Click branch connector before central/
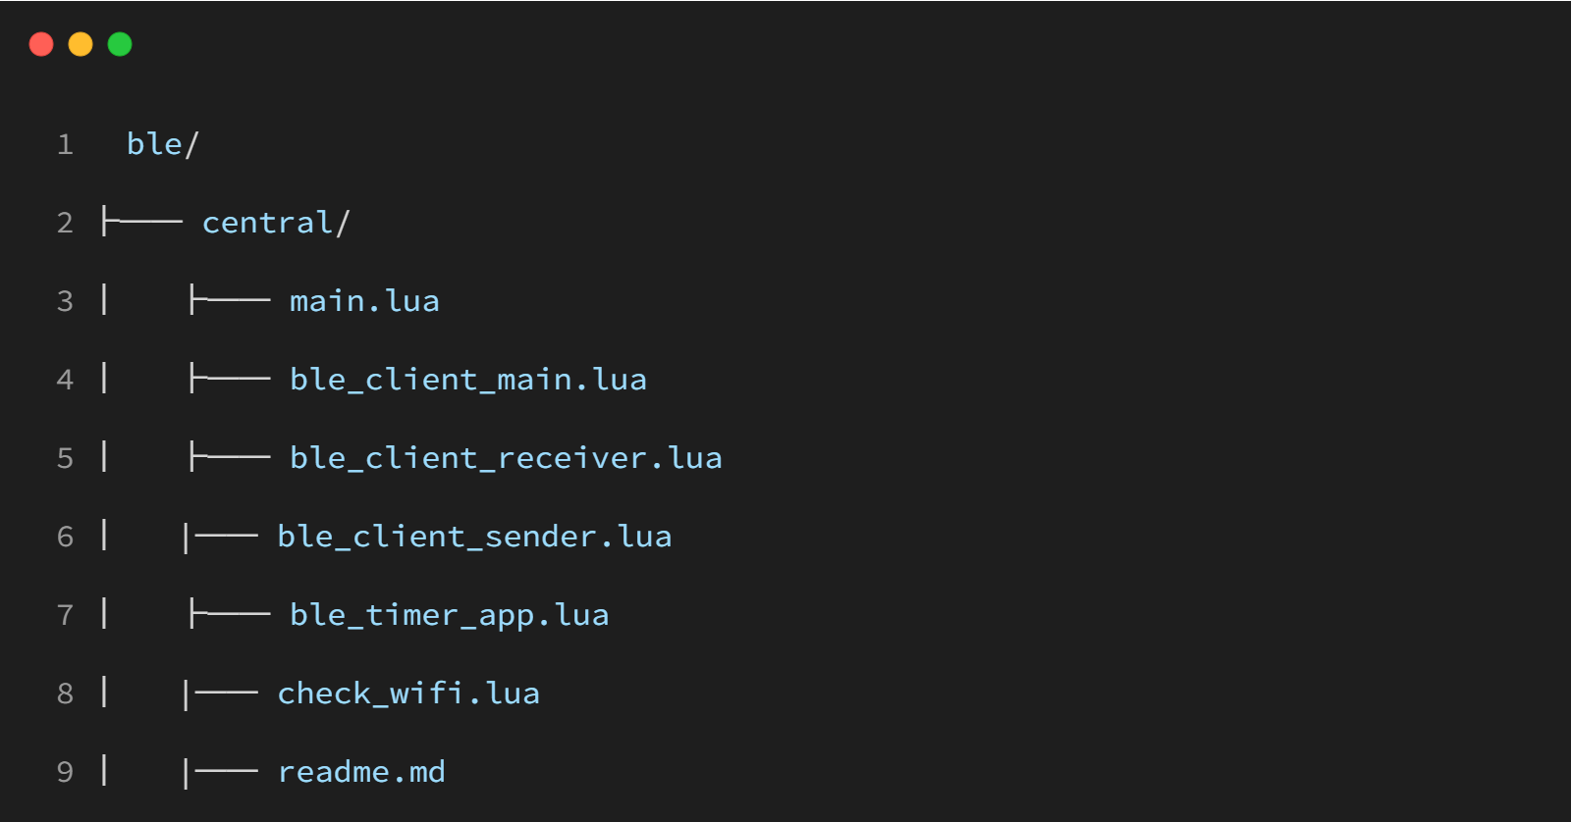The width and height of the screenshot is (1571, 822). click(x=142, y=222)
